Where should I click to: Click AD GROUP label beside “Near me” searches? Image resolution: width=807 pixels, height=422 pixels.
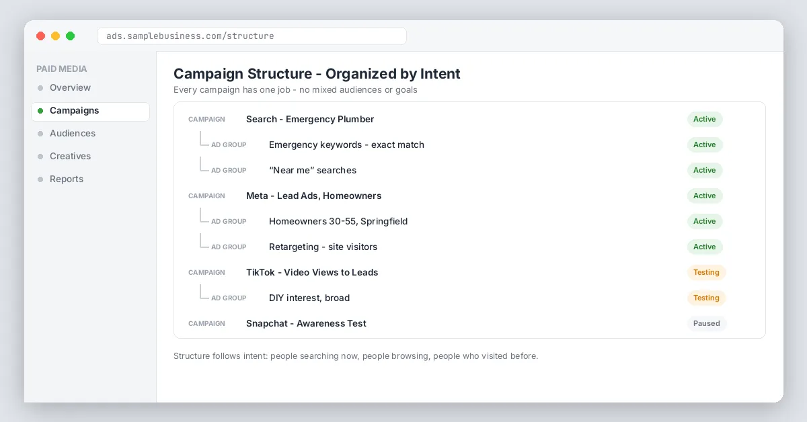coord(229,170)
